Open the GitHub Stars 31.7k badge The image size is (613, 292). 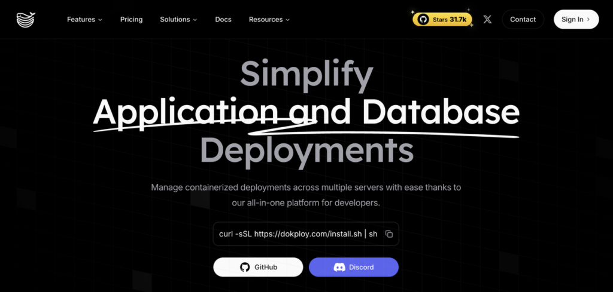click(x=442, y=20)
